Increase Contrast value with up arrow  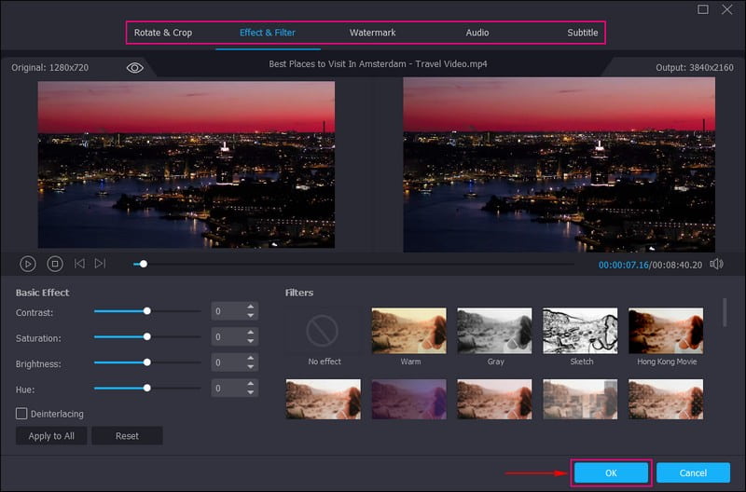pyautogui.click(x=250, y=307)
